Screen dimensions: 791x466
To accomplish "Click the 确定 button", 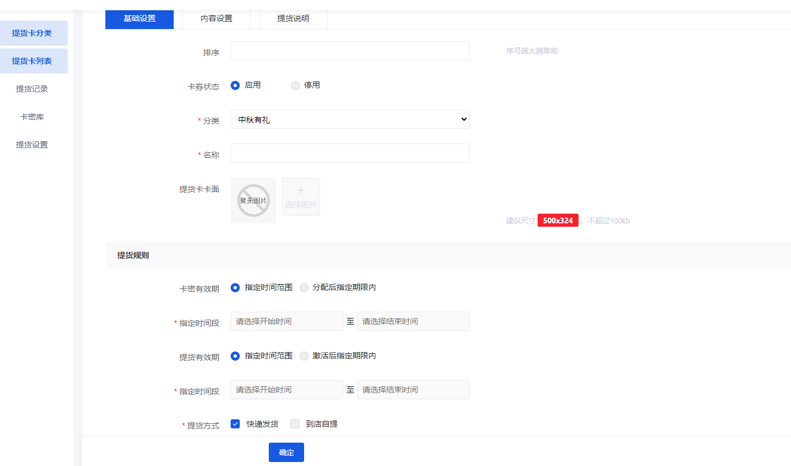I will [286, 452].
